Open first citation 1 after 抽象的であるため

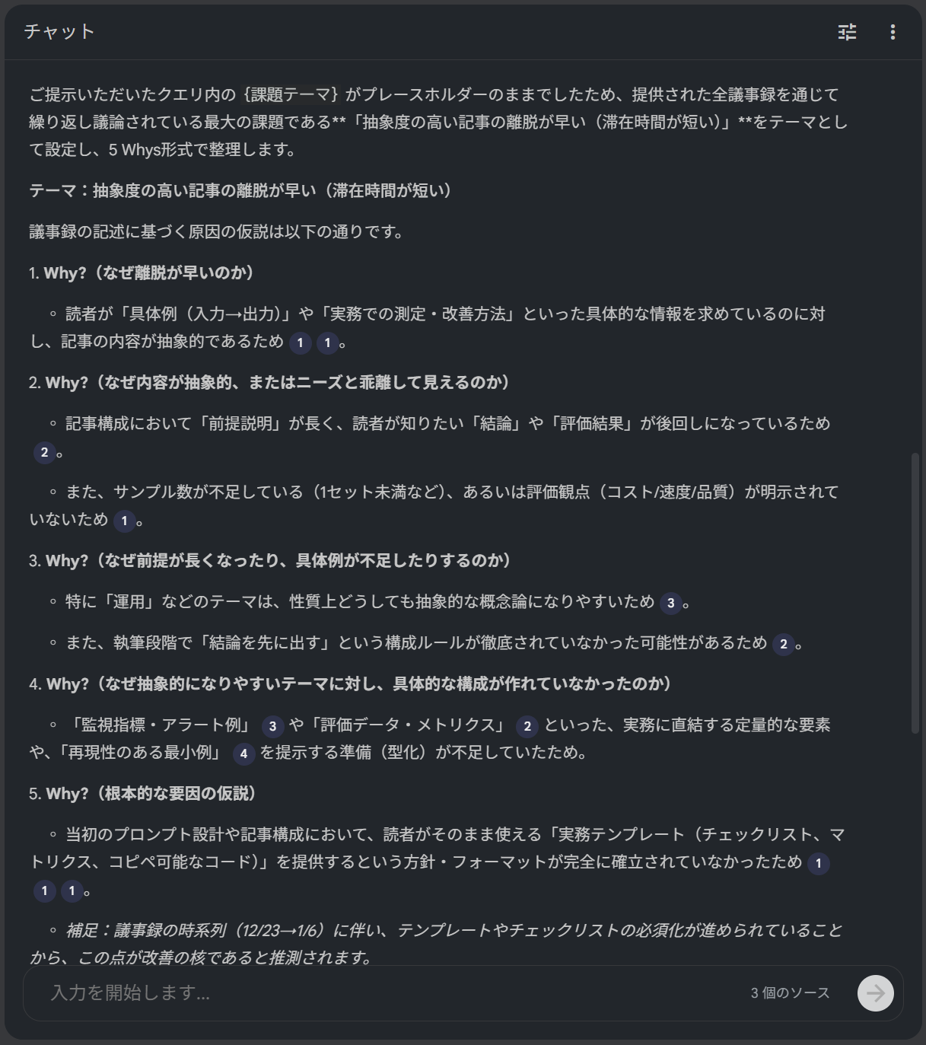coord(301,343)
